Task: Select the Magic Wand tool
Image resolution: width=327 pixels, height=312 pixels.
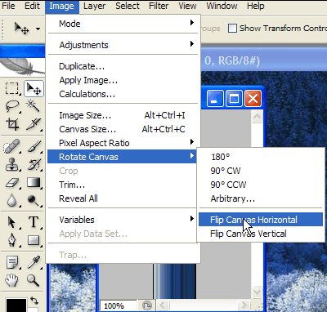Action: [34, 106]
